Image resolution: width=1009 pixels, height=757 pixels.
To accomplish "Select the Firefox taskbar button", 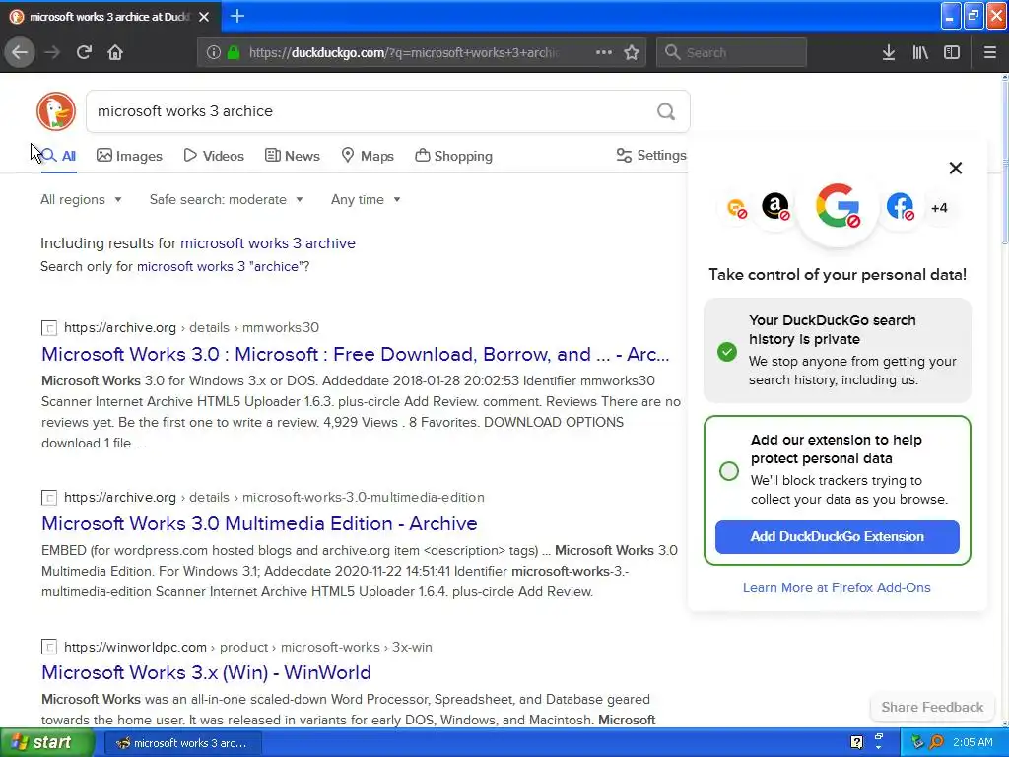I will 182,743.
